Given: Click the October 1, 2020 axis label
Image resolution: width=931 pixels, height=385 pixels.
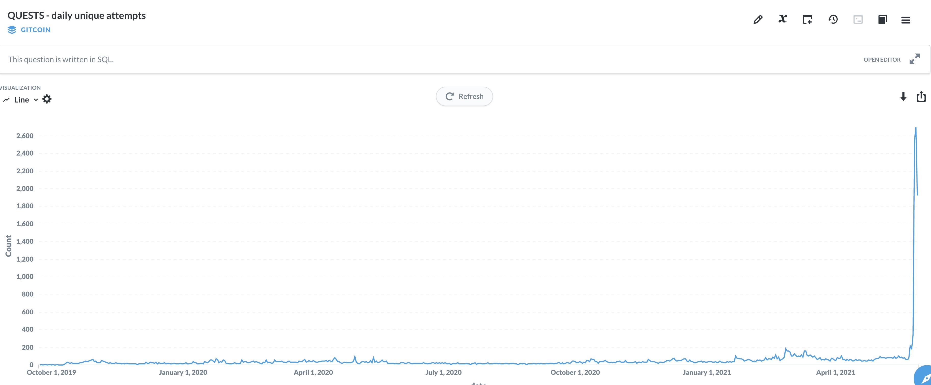Looking at the screenshot, I should (x=575, y=372).
